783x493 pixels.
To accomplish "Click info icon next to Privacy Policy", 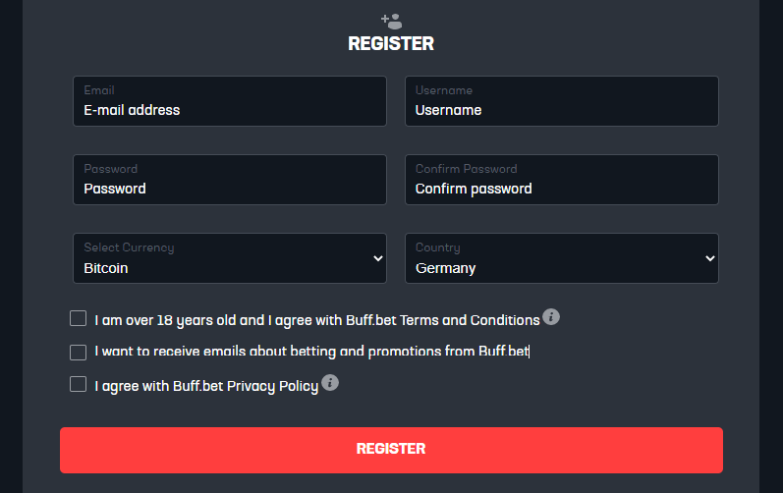I will (x=330, y=383).
